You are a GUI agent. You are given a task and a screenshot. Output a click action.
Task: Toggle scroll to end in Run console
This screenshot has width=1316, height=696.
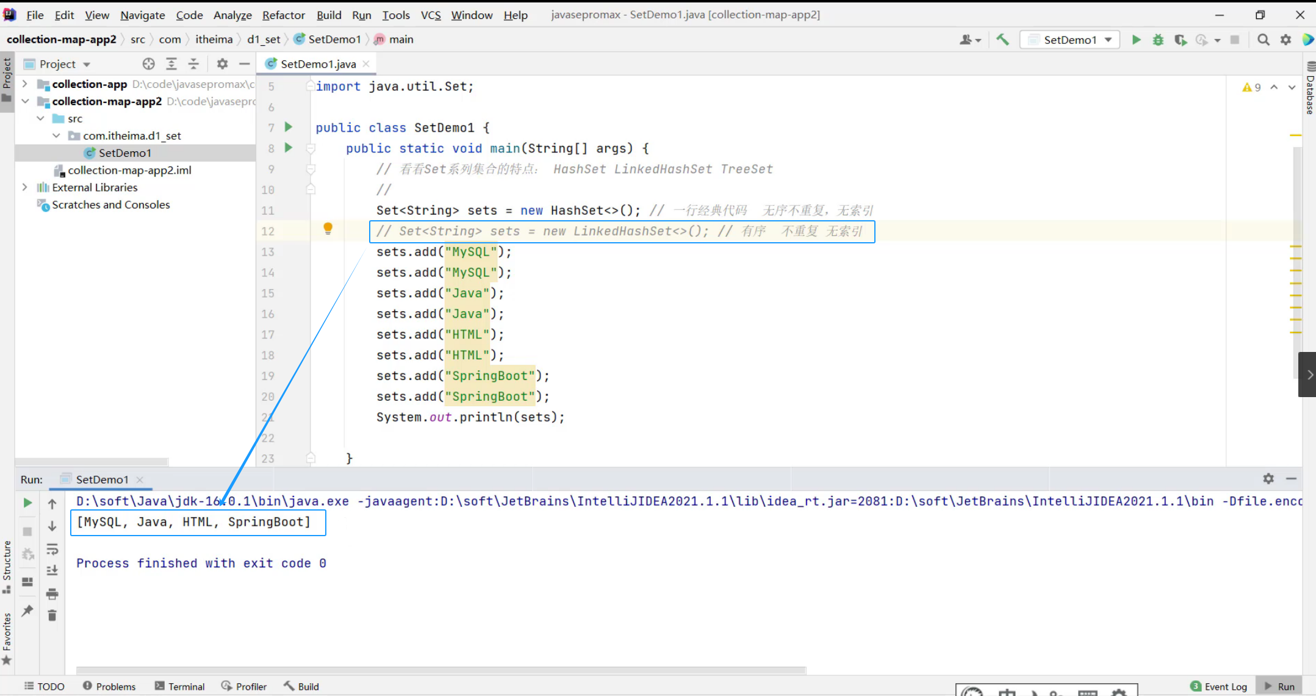pyautogui.click(x=52, y=571)
